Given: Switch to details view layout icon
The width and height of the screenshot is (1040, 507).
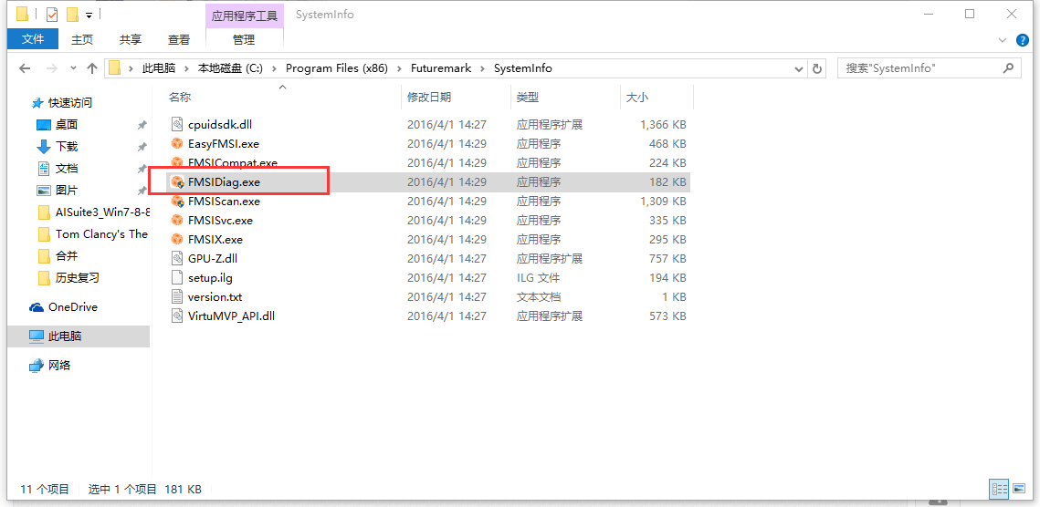Looking at the screenshot, I should pyautogui.click(x=998, y=489).
